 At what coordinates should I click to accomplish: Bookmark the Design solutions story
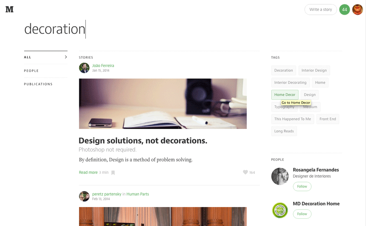(113, 173)
